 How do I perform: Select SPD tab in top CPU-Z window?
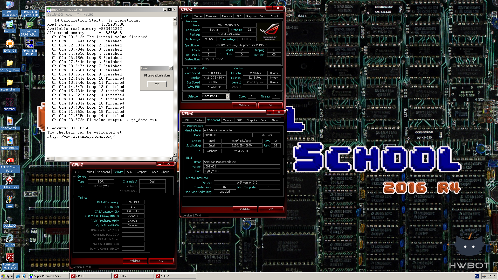click(239, 16)
